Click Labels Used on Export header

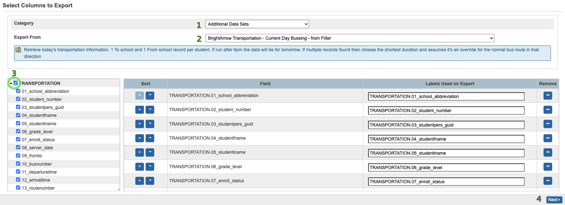[450, 84]
